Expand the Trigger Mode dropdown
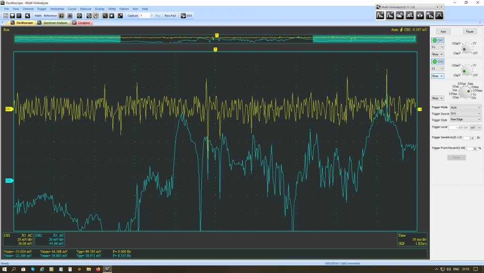The height and width of the screenshot is (273, 484). point(466,107)
